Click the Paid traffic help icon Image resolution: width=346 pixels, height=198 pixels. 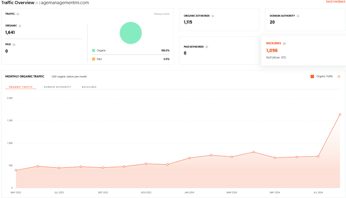[x=14, y=45]
